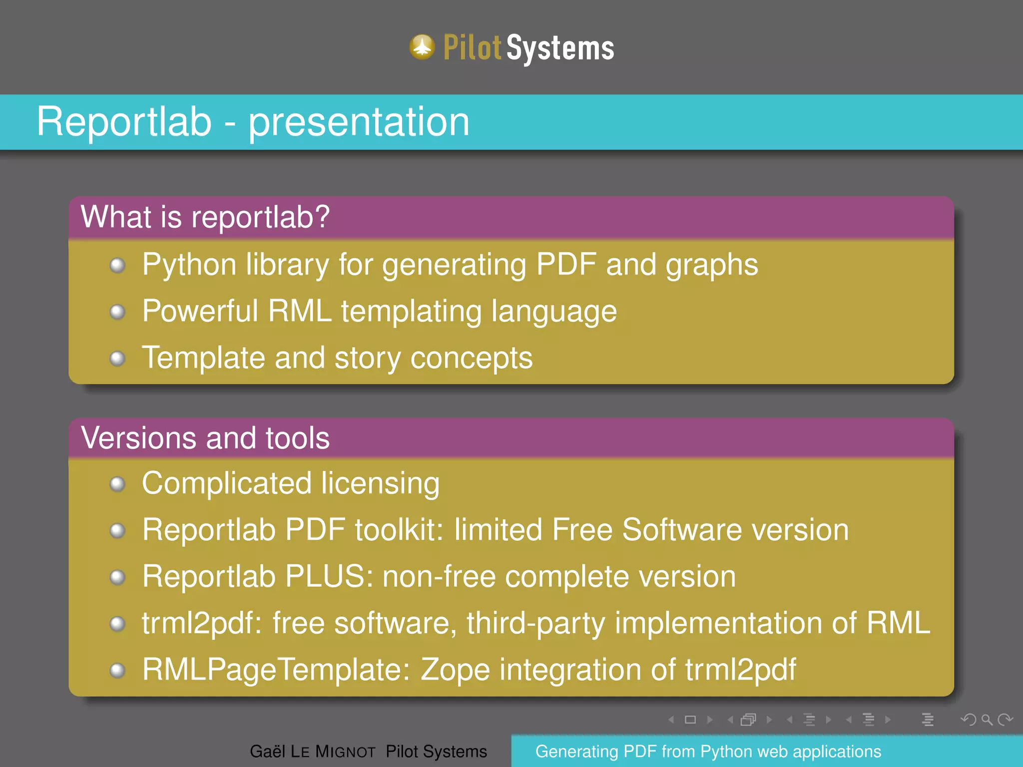Click 'Template and story concepts' bullet
This screenshot has width=1023, height=767.
(x=337, y=358)
